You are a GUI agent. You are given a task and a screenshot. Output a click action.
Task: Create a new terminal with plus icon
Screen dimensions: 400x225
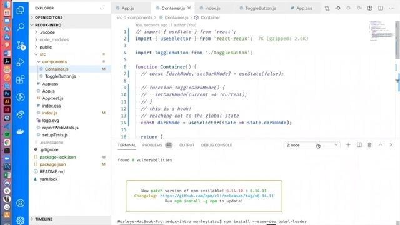(348, 145)
